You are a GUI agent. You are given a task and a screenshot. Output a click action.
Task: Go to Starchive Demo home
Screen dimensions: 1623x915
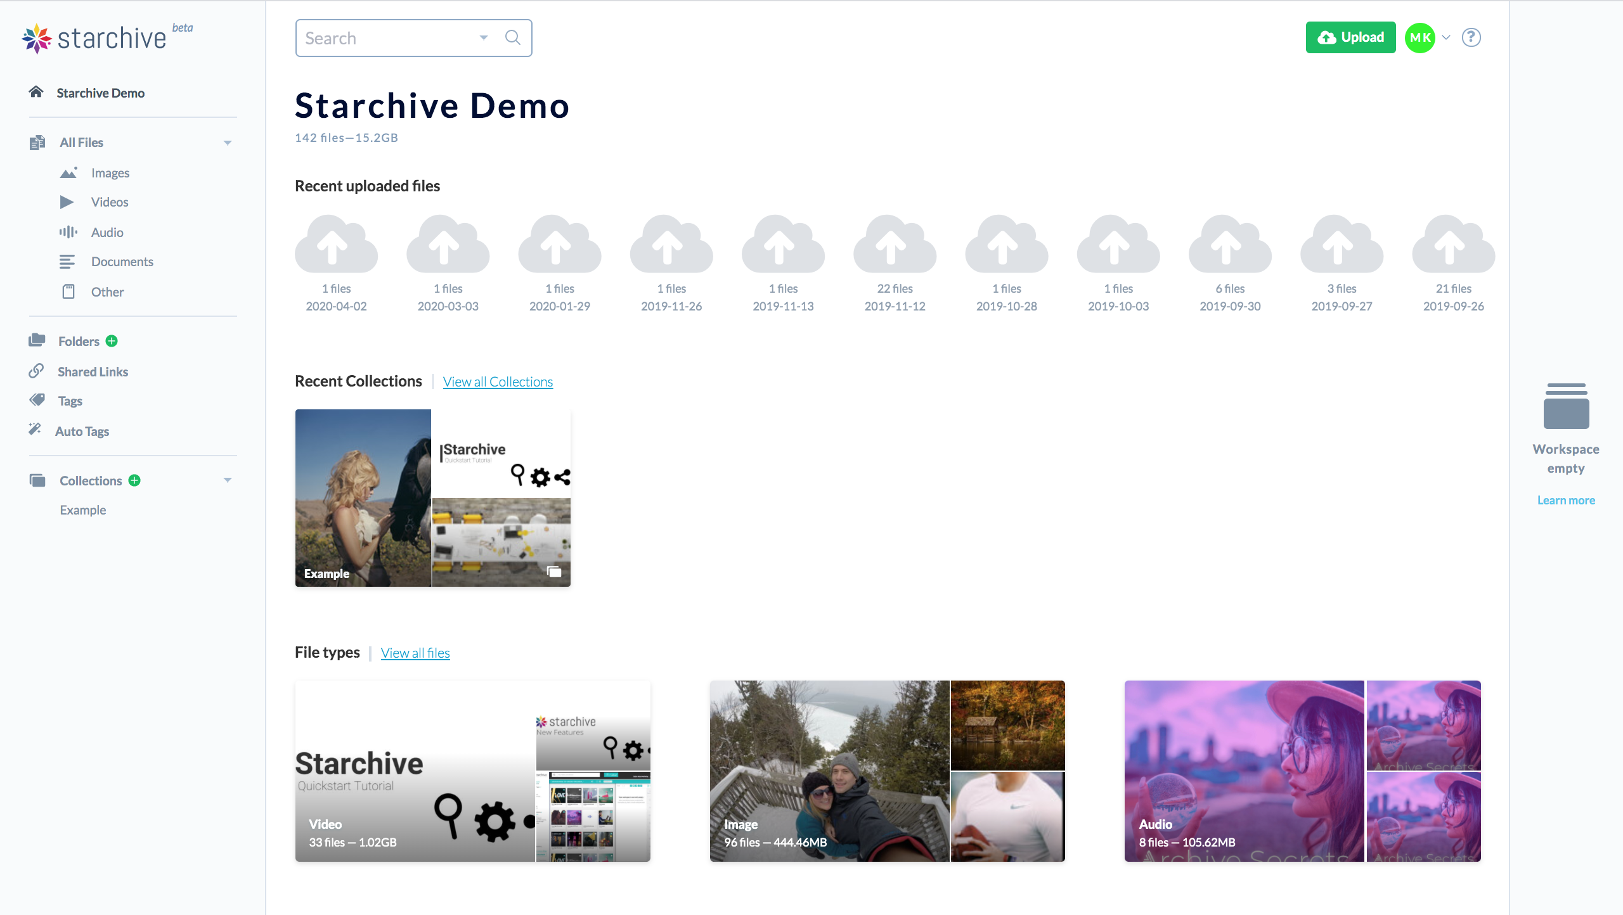pyautogui.click(x=100, y=93)
